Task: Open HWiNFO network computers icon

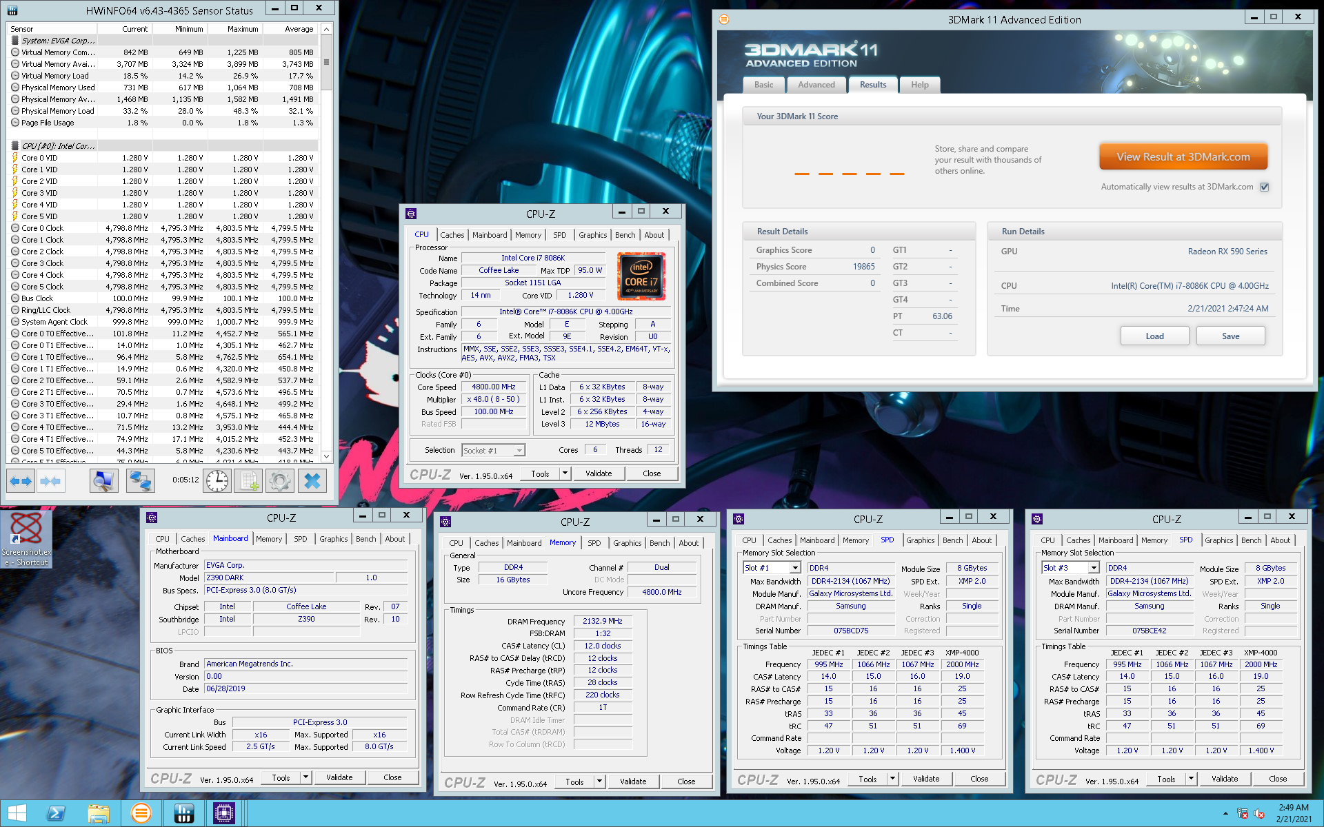Action: [x=140, y=480]
